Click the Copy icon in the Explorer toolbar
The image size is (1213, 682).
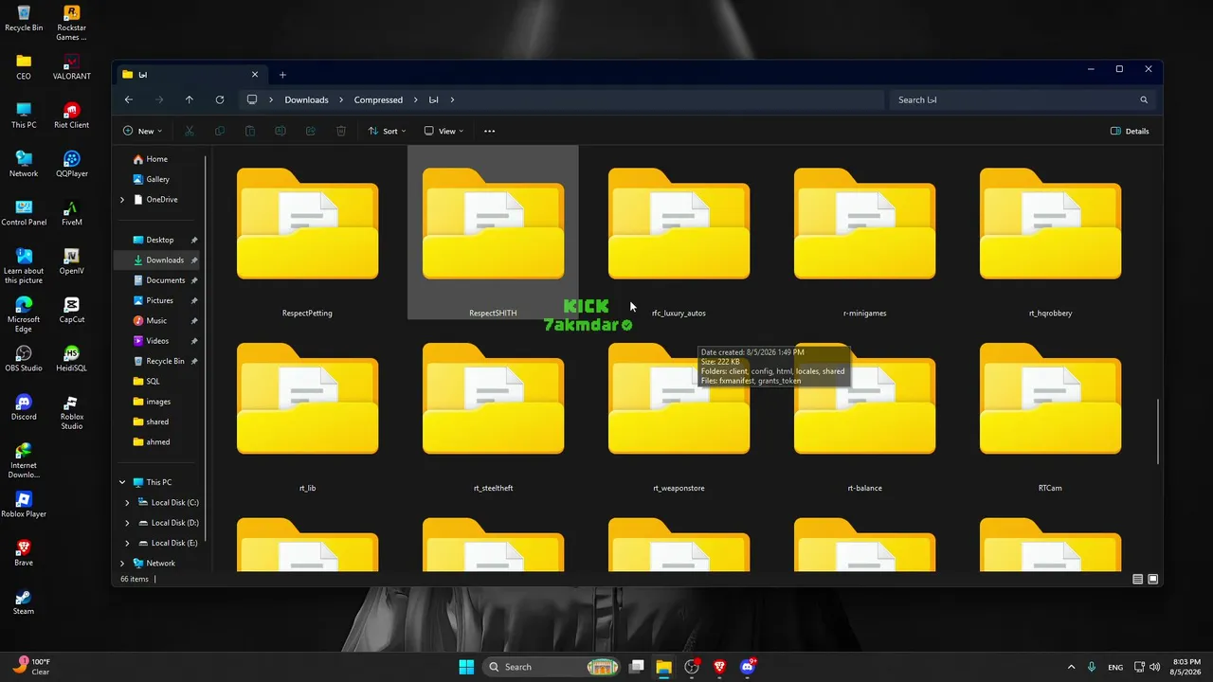tap(220, 131)
